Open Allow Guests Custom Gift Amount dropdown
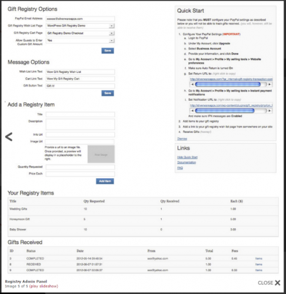The height and width of the screenshot is (294, 286). pos(80,41)
